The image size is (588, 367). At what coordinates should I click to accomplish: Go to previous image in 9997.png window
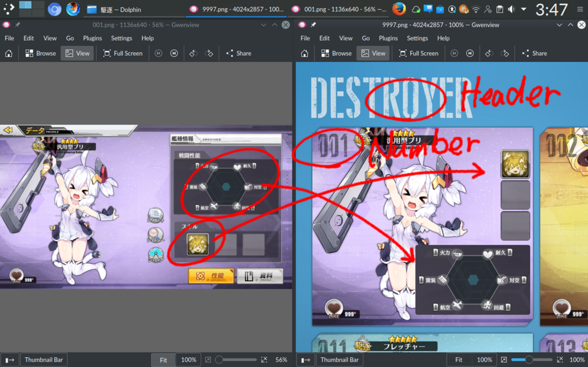point(454,53)
